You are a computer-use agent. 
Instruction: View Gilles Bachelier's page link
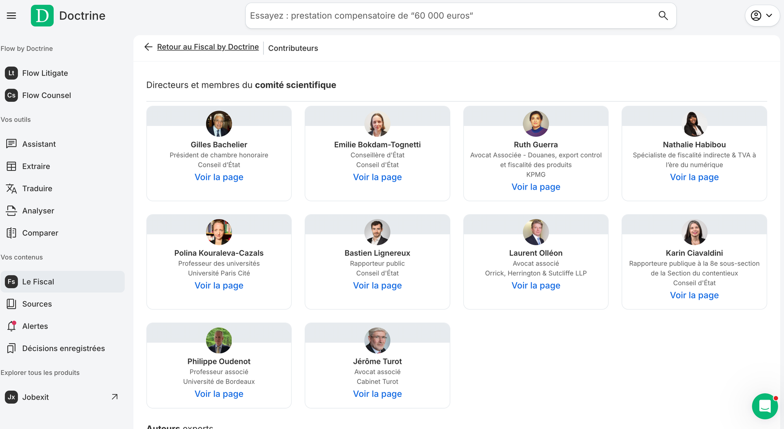click(x=219, y=177)
